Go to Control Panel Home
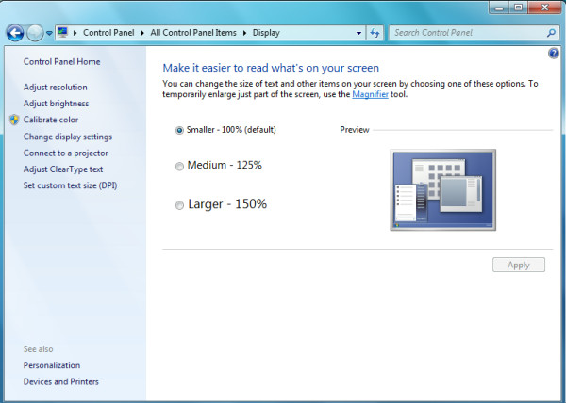This screenshot has width=566, height=403. 61,61
